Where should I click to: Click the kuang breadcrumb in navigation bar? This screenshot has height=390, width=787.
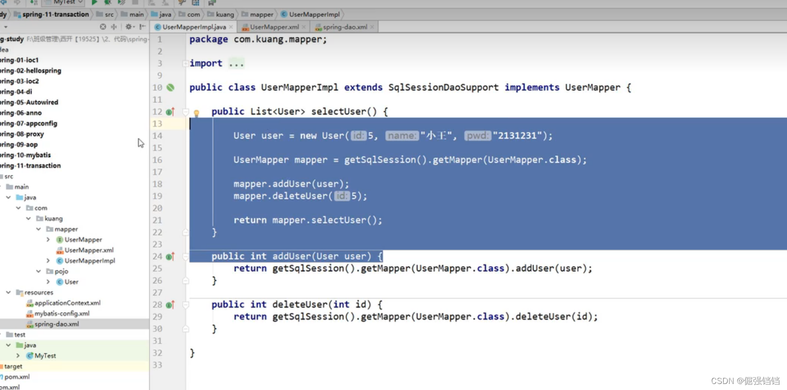coord(220,15)
